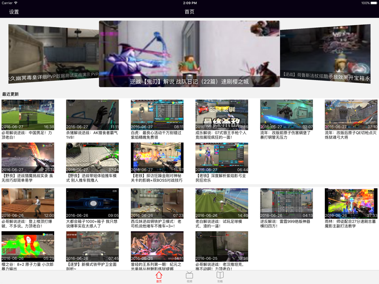
Task: Click title text 雨林:师徒配合27分速刷古墓
Action: click(x=350, y=224)
